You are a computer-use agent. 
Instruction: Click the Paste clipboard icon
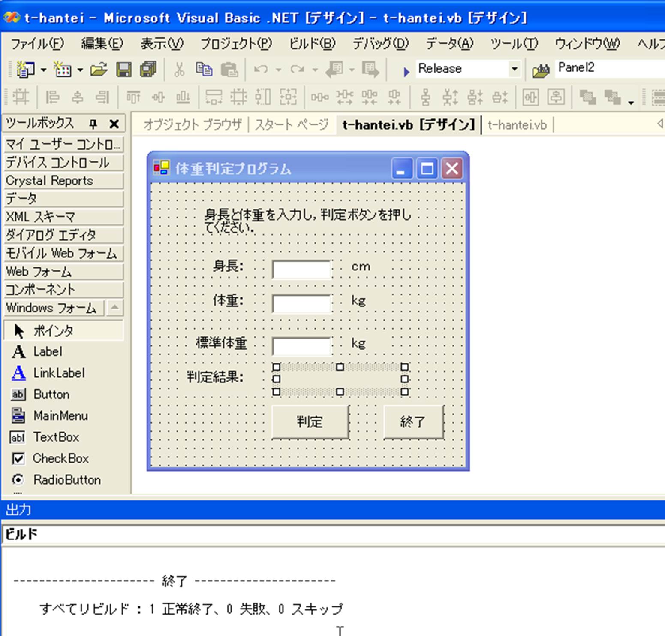coord(229,70)
